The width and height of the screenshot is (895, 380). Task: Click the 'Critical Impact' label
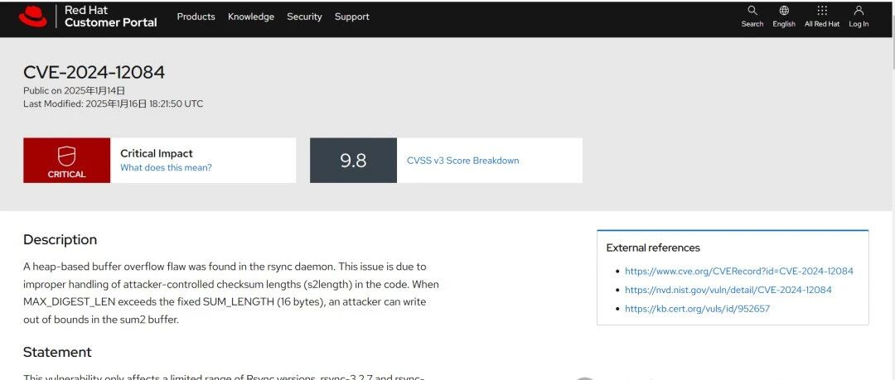click(157, 153)
